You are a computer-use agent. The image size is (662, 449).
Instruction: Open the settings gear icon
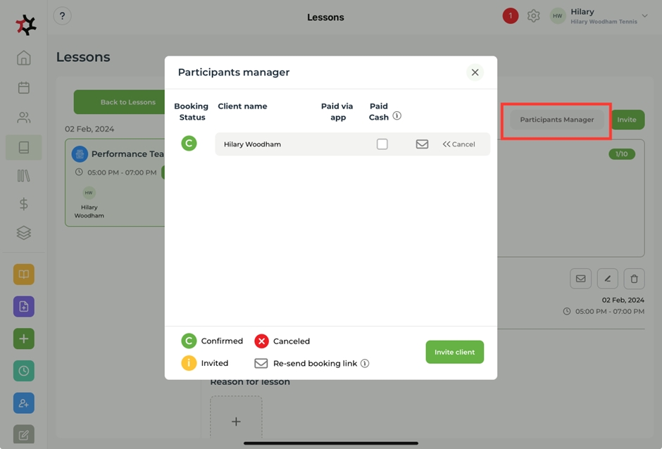(534, 15)
